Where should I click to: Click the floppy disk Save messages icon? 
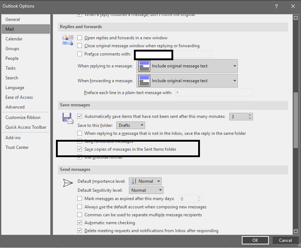pyautogui.click(x=67, y=118)
